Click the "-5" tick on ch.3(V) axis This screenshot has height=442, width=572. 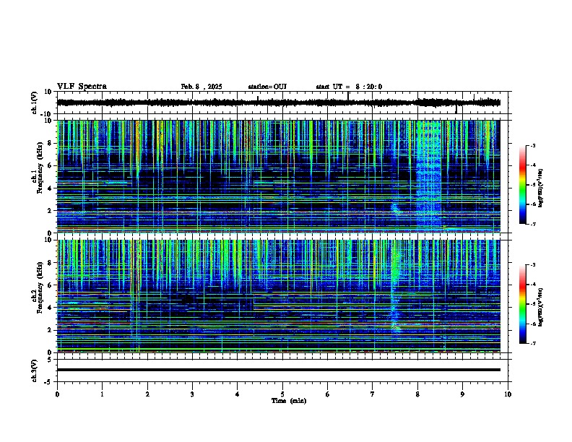[x=49, y=382]
